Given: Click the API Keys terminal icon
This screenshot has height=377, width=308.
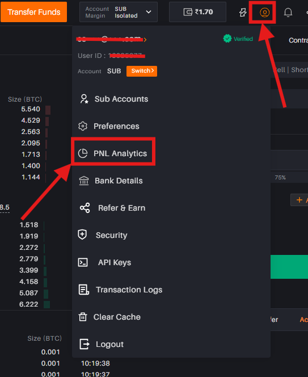Looking at the screenshot, I should tap(83, 262).
